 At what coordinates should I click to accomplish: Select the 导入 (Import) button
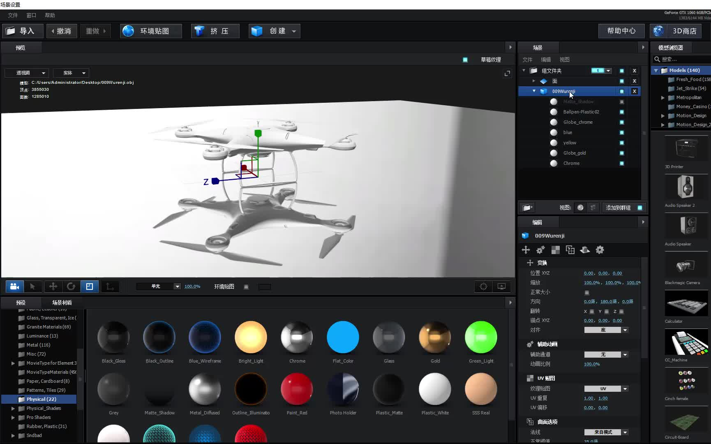(23, 31)
